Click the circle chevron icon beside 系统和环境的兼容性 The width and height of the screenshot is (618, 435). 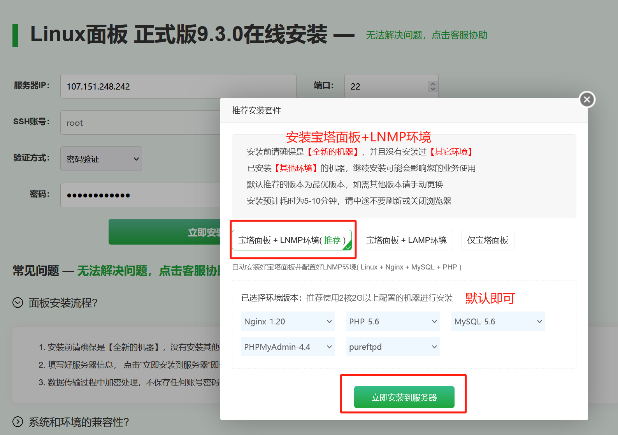click(x=18, y=421)
